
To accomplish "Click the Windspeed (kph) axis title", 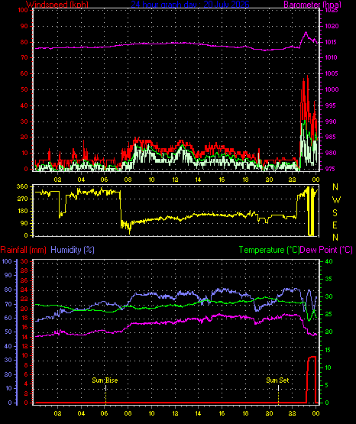I will 57,5.
